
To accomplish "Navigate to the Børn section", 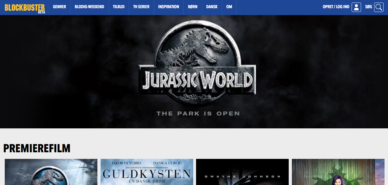I will 193,7.
